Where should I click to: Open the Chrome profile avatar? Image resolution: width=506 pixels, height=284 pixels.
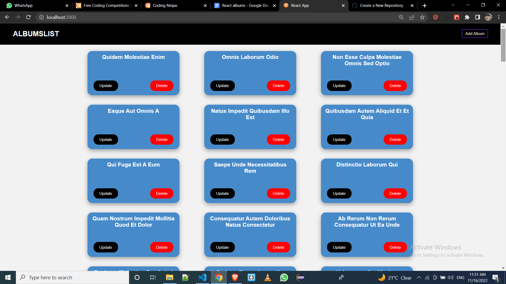click(488, 17)
